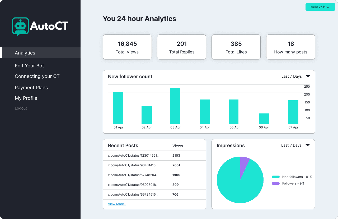Open New follower count Last 7 Days dropdown

click(295, 76)
